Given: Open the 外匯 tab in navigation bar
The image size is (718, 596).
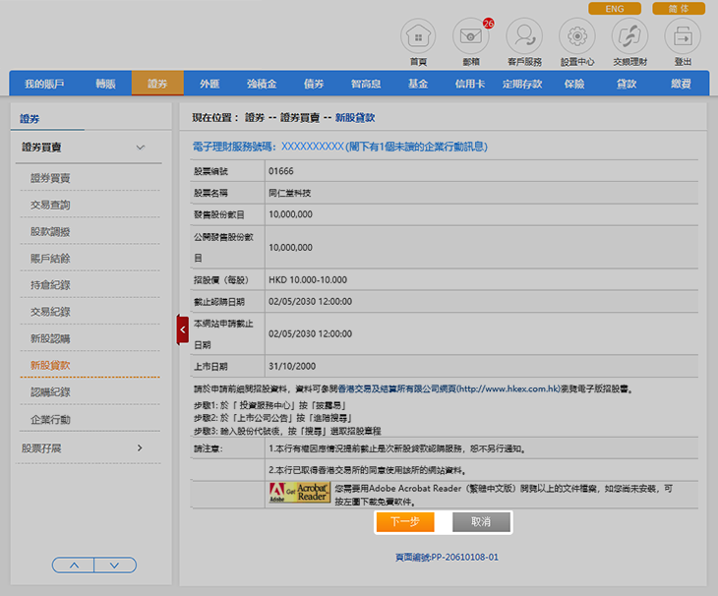Looking at the screenshot, I should pyautogui.click(x=209, y=85).
